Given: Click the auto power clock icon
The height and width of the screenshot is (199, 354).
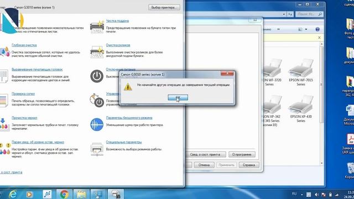Looking at the screenshot, I should pyautogui.click(x=97, y=100).
